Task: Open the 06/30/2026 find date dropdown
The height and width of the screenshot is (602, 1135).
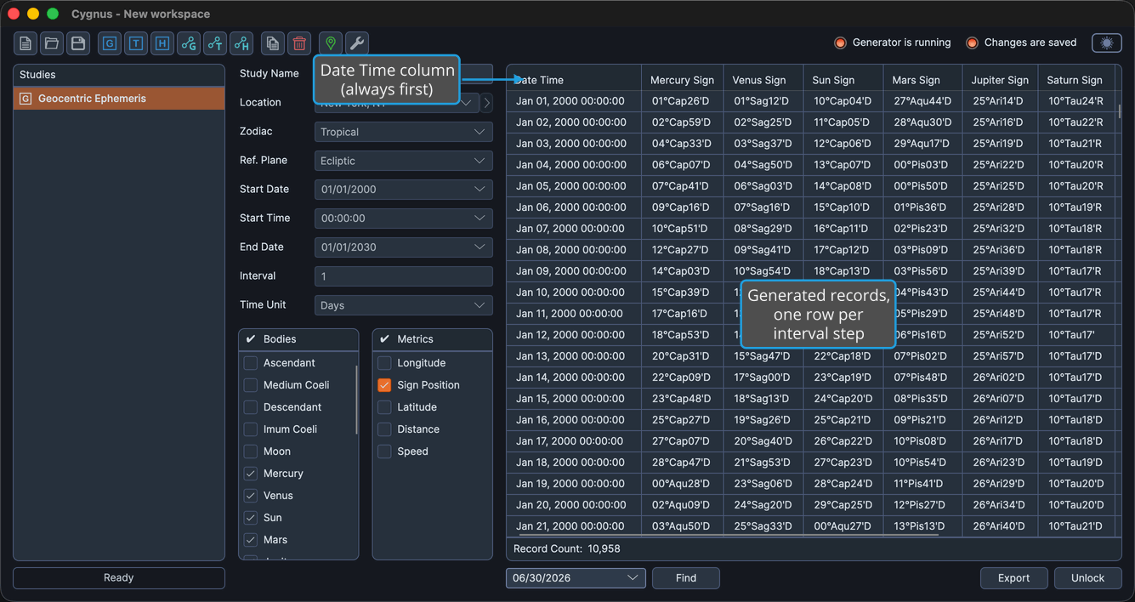Action: click(576, 578)
